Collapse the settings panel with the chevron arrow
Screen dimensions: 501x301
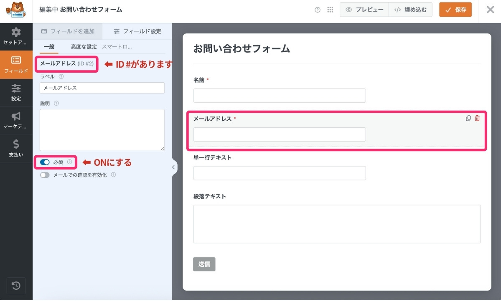(x=173, y=167)
